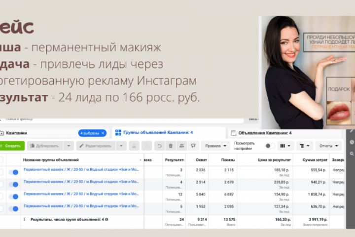Toggle off ad set with 3 results

13,172
